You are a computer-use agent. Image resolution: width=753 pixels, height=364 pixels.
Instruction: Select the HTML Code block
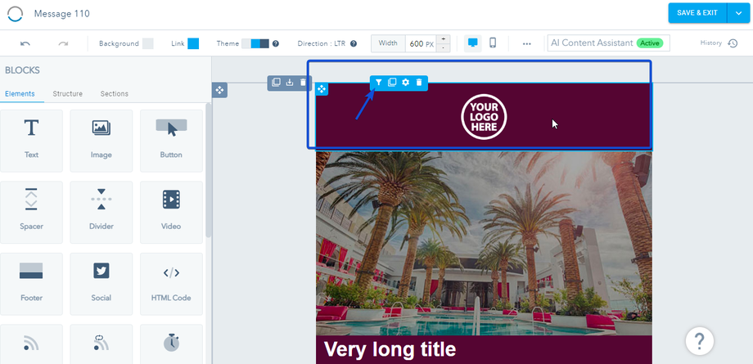pos(171,284)
